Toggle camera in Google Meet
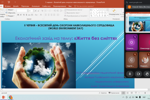 tap(138, 74)
